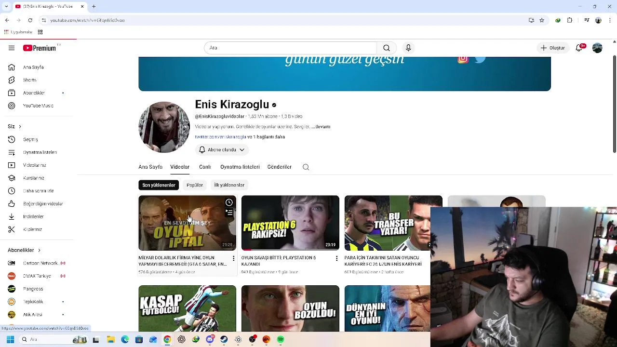Viewport: 617px width, 347px height.
Task: Click the install app icon in address bar
Action: pos(531,20)
